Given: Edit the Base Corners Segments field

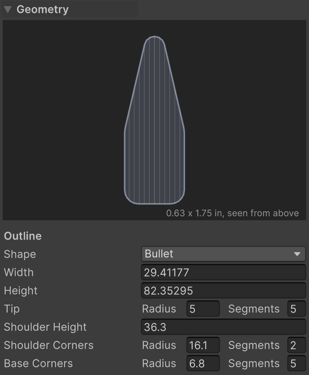Looking at the screenshot, I should point(297,363).
